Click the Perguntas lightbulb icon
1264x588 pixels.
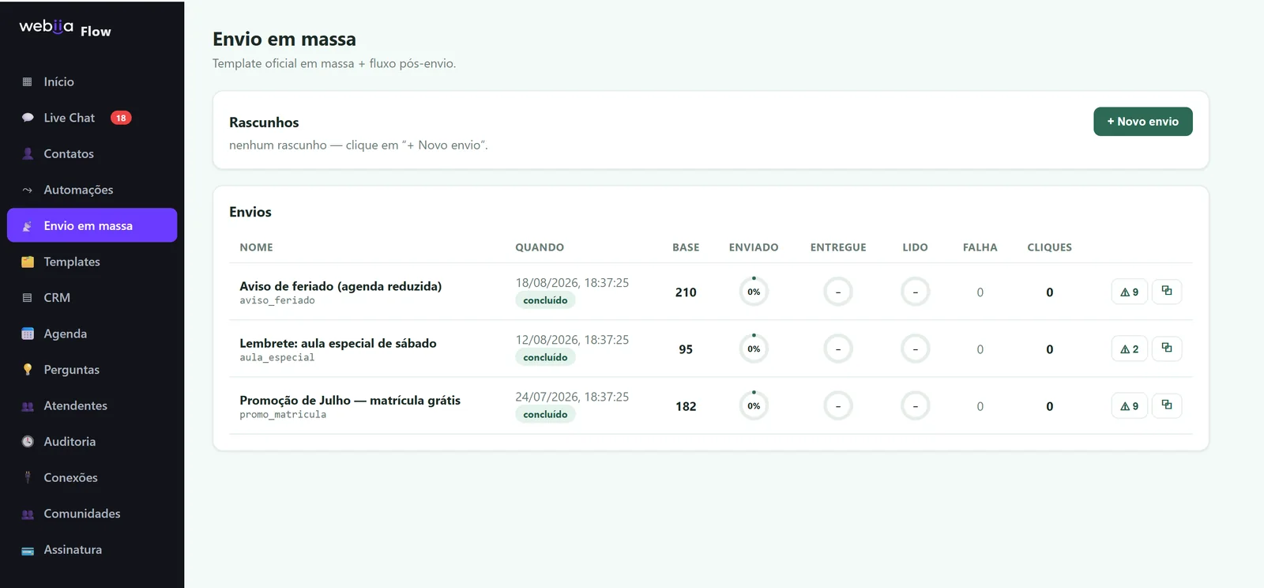click(x=28, y=370)
